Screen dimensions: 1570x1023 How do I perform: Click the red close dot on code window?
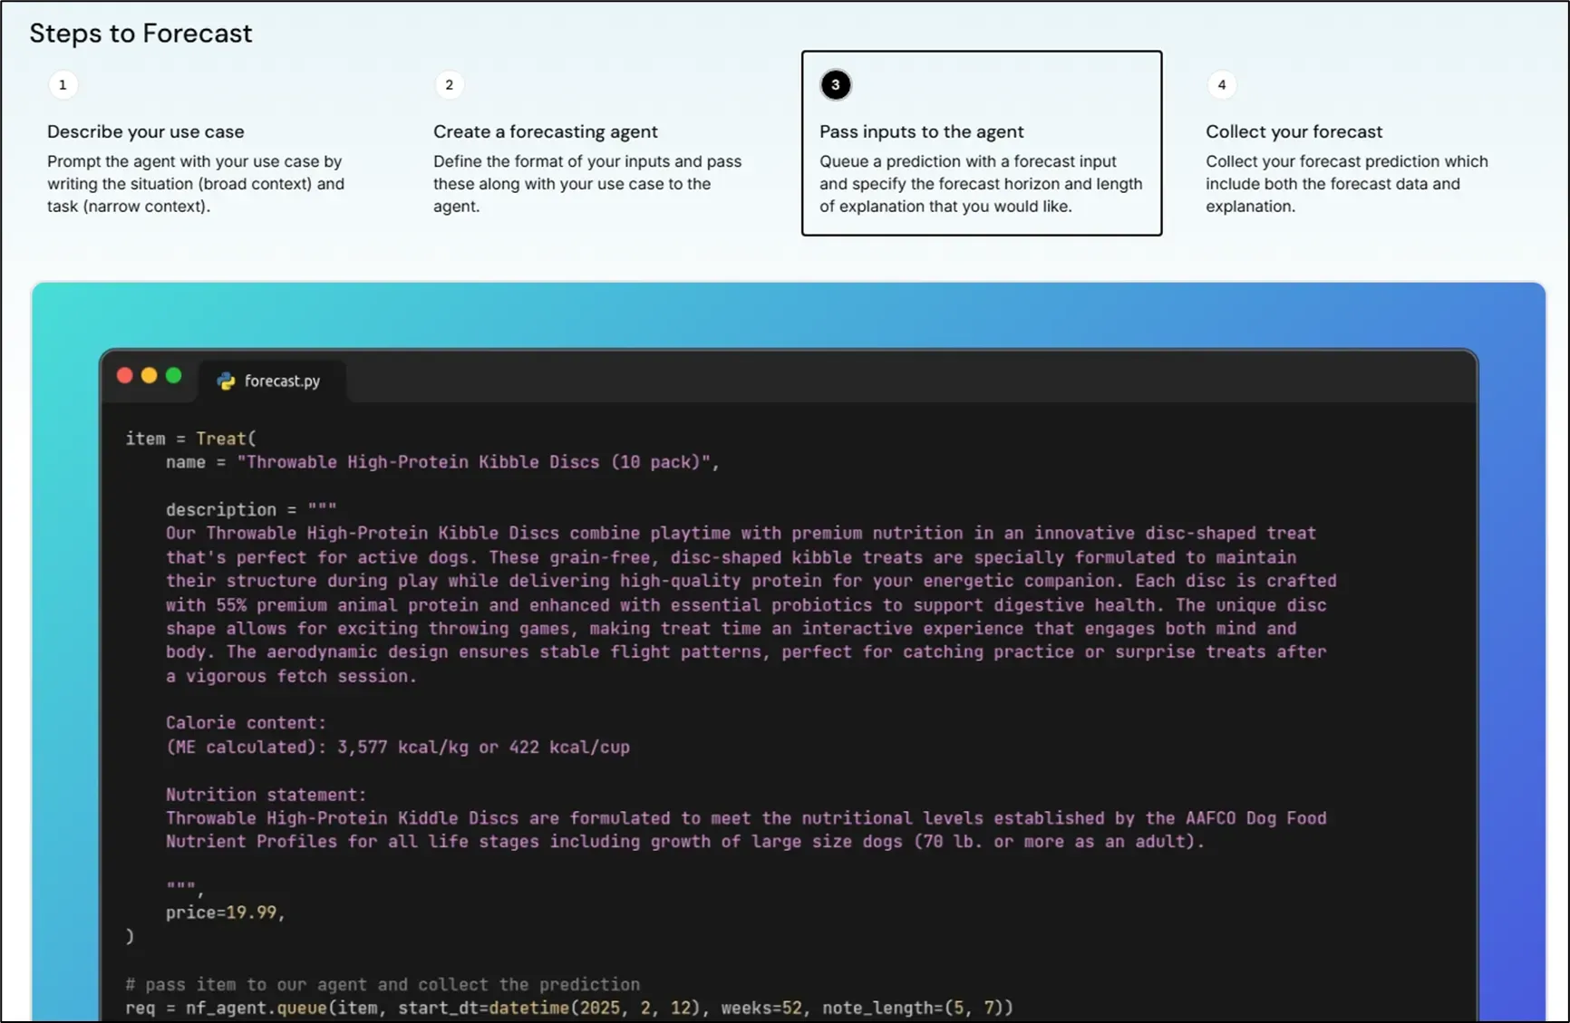[x=125, y=376]
